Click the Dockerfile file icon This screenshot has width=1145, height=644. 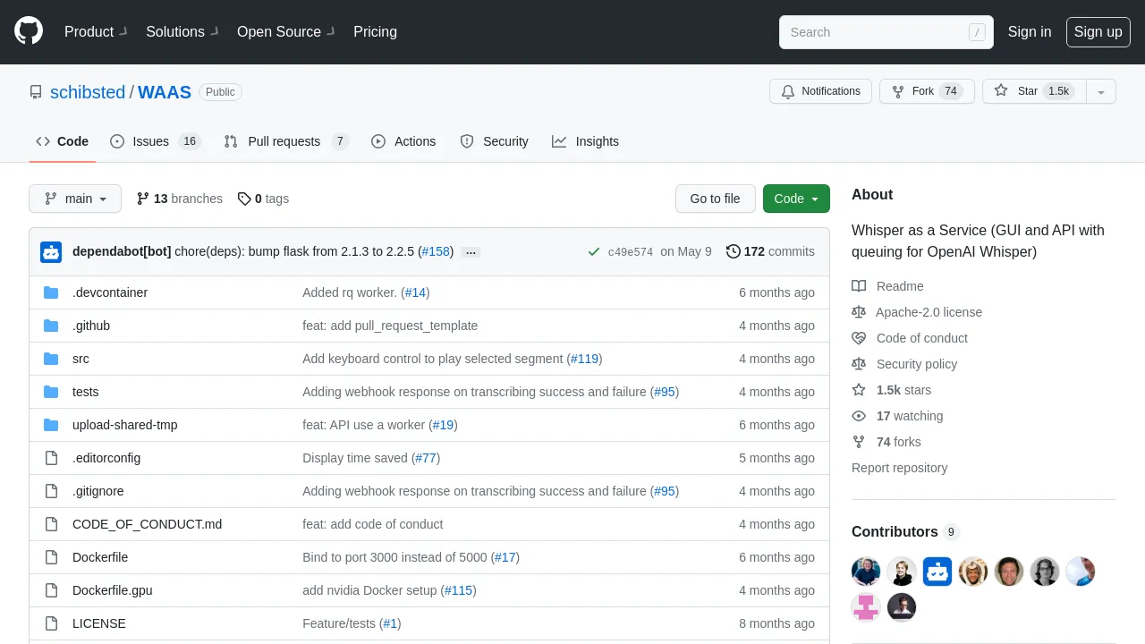pyautogui.click(x=51, y=557)
